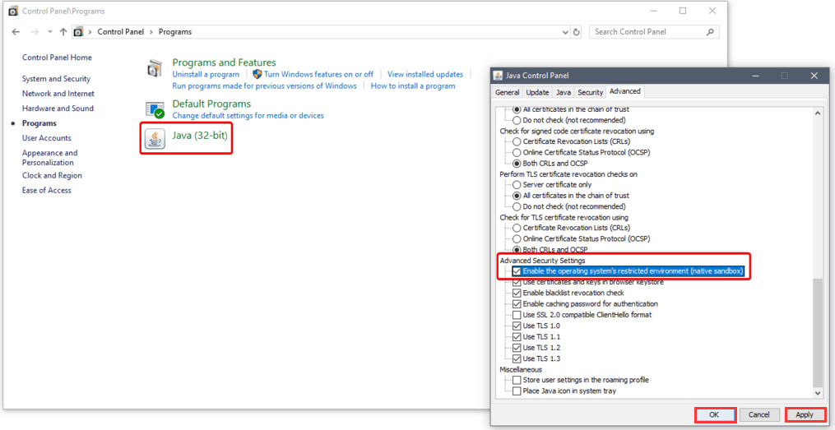This screenshot has width=835, height=430.
Task: Toggle native sandbox restricted environment checkbox
Action: (x=517, y=271)
